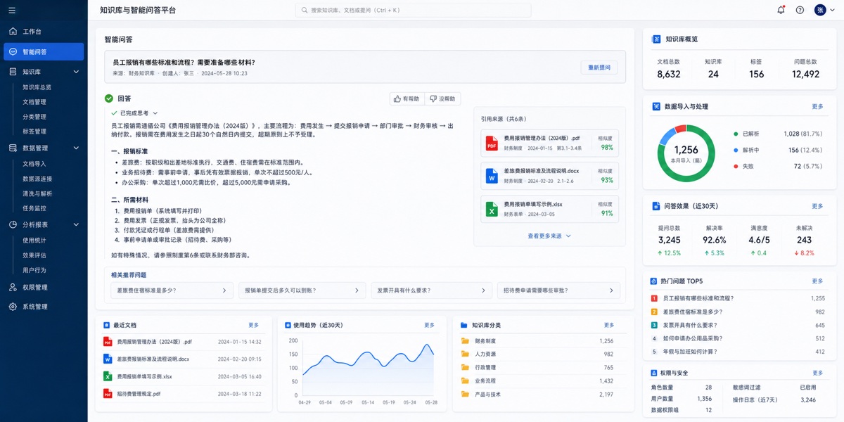Click the 知识库概览 panel icon
844x422 pixels.
656,39
